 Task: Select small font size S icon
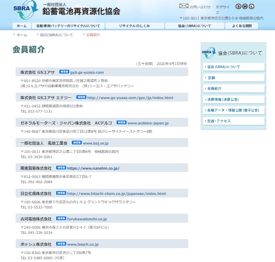coord(238,7)
